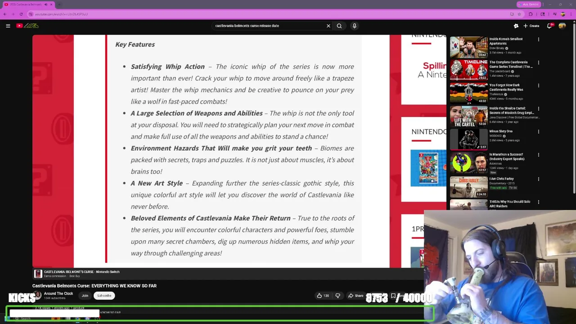Share the video
The image size is (576, 324).
click(355, 296)
